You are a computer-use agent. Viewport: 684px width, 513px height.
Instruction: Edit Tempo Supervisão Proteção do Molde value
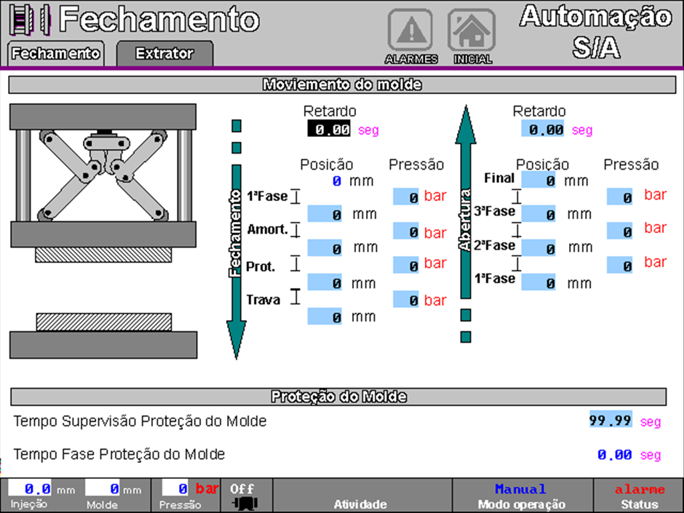click(x=611, y=421)
